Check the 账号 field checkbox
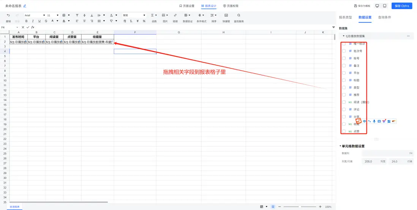417x210 pixels. coord(344,58)
